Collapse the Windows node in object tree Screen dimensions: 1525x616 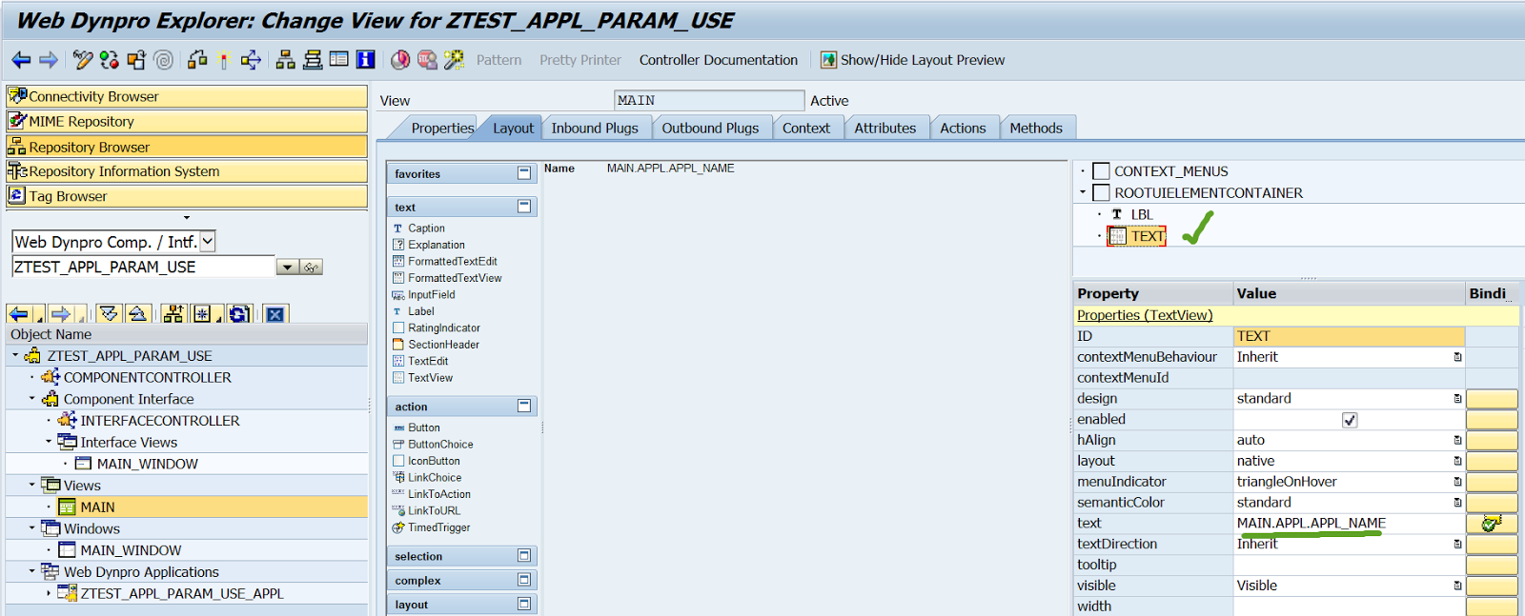click(31, 528)
